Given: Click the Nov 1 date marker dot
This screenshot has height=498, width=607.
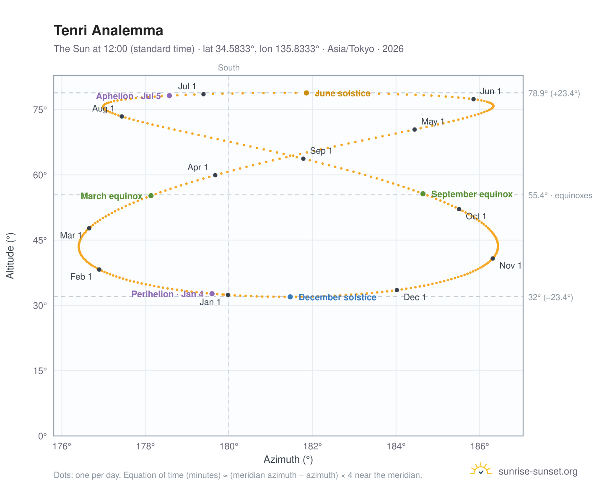Looking at the screenshot, I should pyautogui.click(x=493, y=259).
